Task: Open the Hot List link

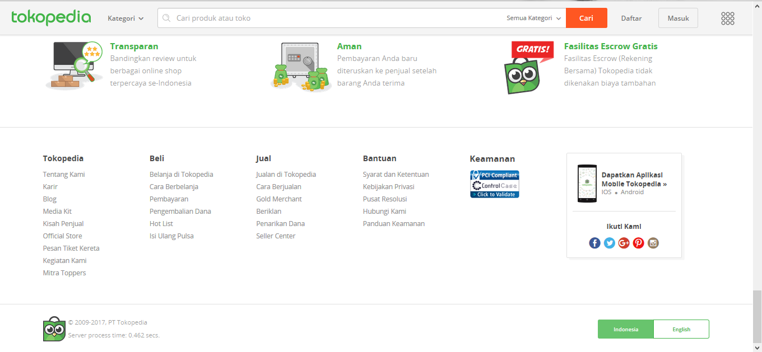Action: [161, 223]
